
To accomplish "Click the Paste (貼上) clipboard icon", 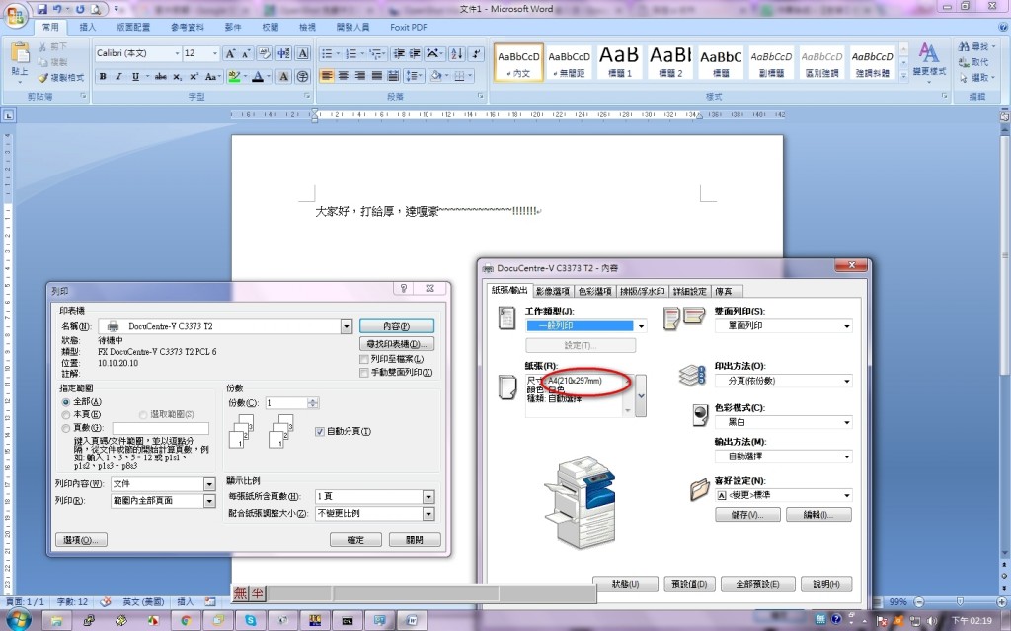I will [20, 55].
